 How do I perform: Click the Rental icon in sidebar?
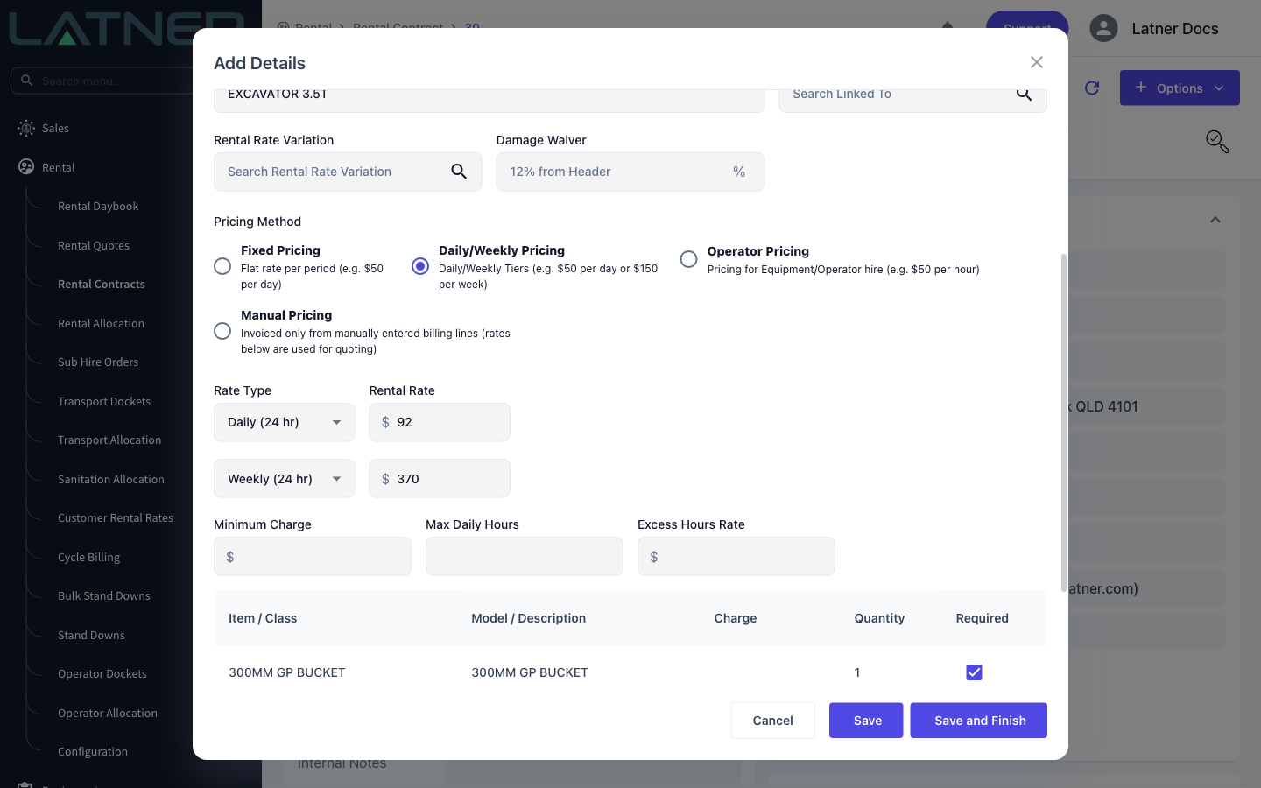coord(26,167)
